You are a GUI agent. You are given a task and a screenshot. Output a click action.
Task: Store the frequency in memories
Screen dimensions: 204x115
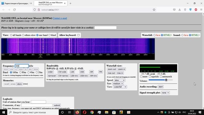pos(19,84)
